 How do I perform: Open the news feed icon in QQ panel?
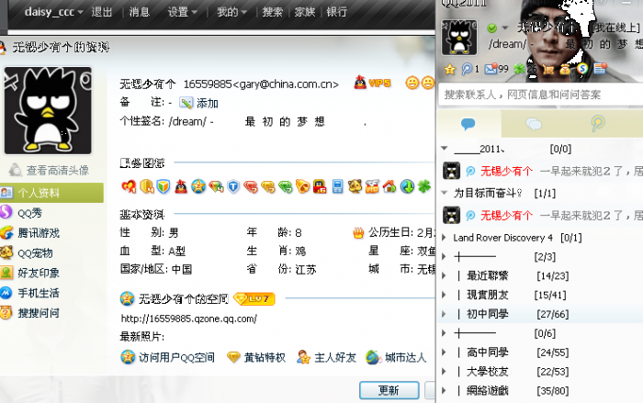point(600,69)
